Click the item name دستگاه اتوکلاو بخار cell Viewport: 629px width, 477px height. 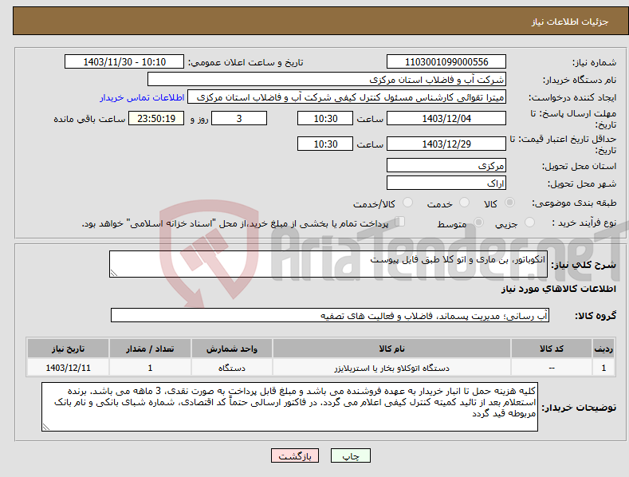coord(391,368)
